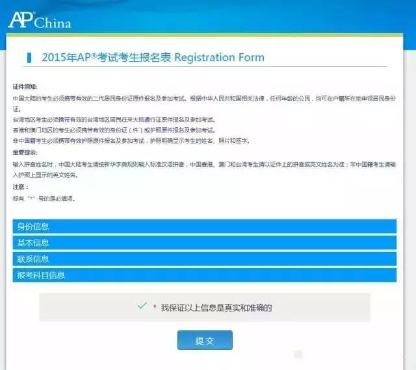416x370 pixels.
Task: Click the 证件须知 heading
Action: click(x=25, y=86)
